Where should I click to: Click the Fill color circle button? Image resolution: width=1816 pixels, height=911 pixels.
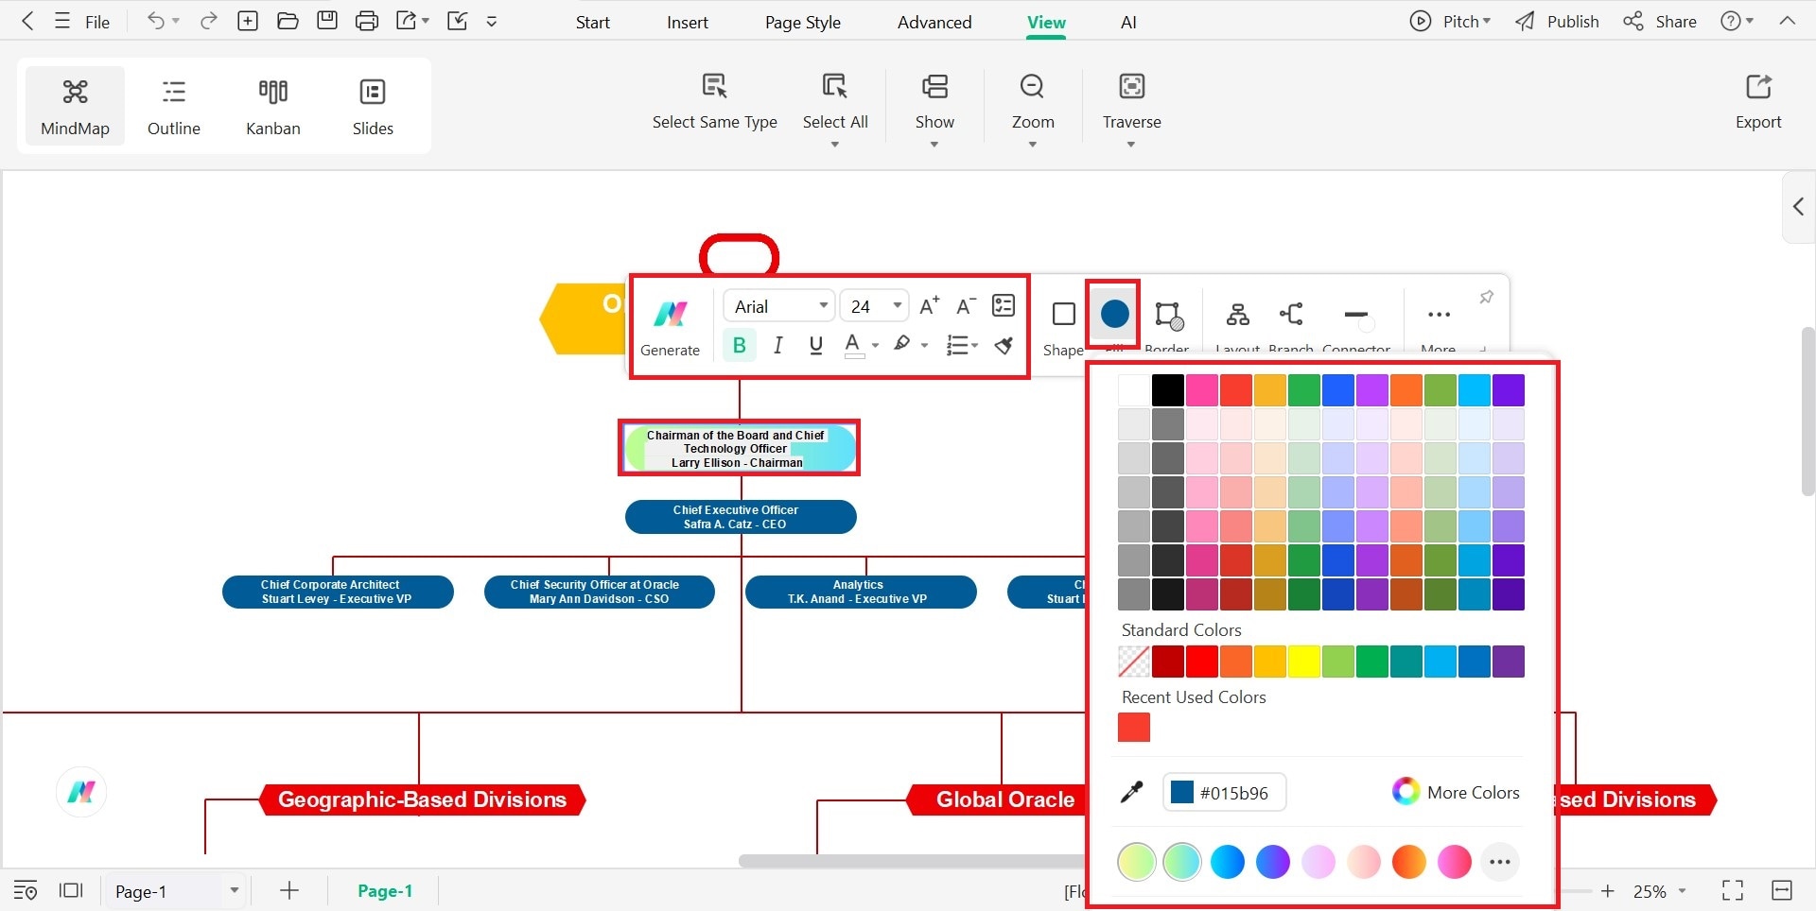pyautogui.click(x=1114, y=315)
